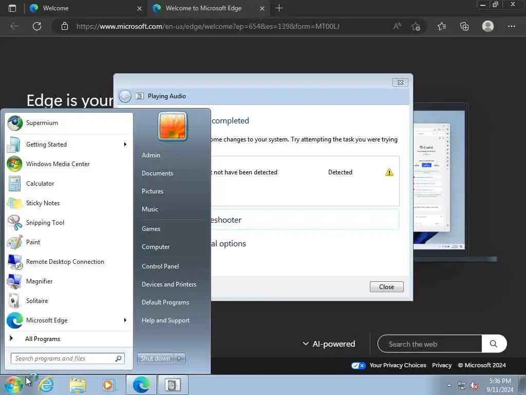Screen dimensions: 526x395
Task: Open Collections in Edge
Action: [x=464, y=26]
